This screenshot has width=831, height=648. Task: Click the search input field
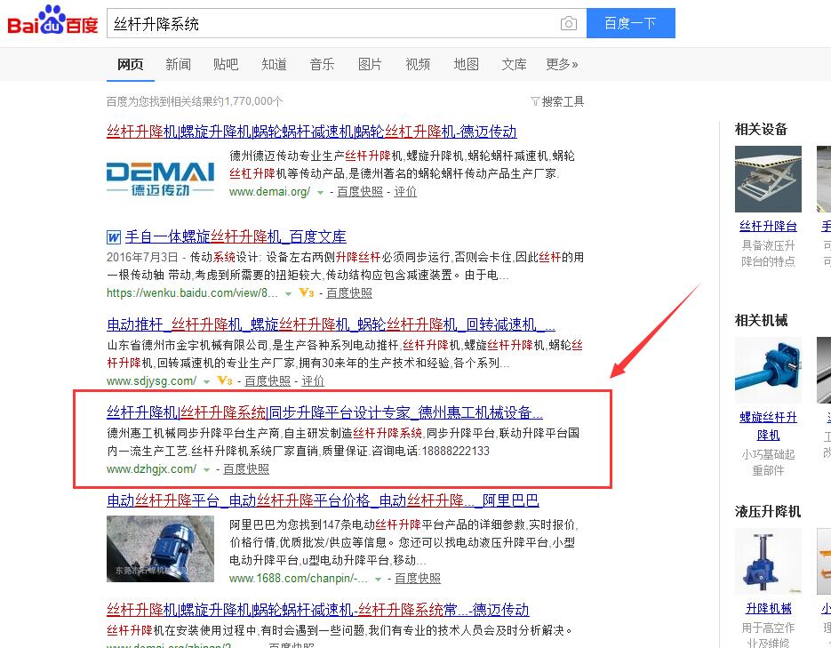(x=329, y=24)
